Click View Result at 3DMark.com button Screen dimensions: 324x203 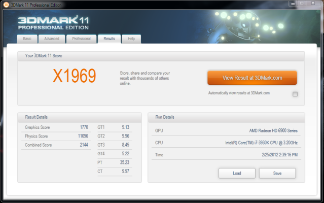point(252,78)
